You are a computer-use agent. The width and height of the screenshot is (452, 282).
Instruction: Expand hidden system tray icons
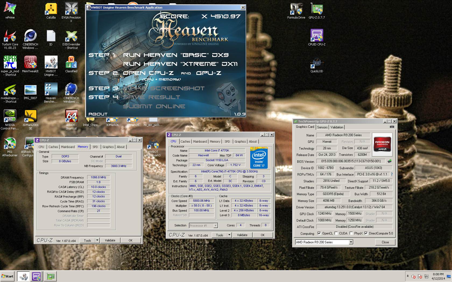408,276
